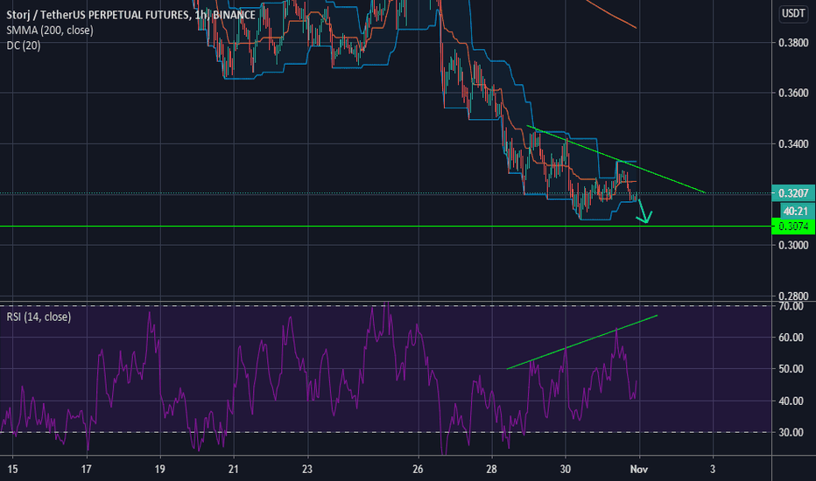Click the 17 date label on time axis
Viewport: 816px width, 481px height.
87,469
